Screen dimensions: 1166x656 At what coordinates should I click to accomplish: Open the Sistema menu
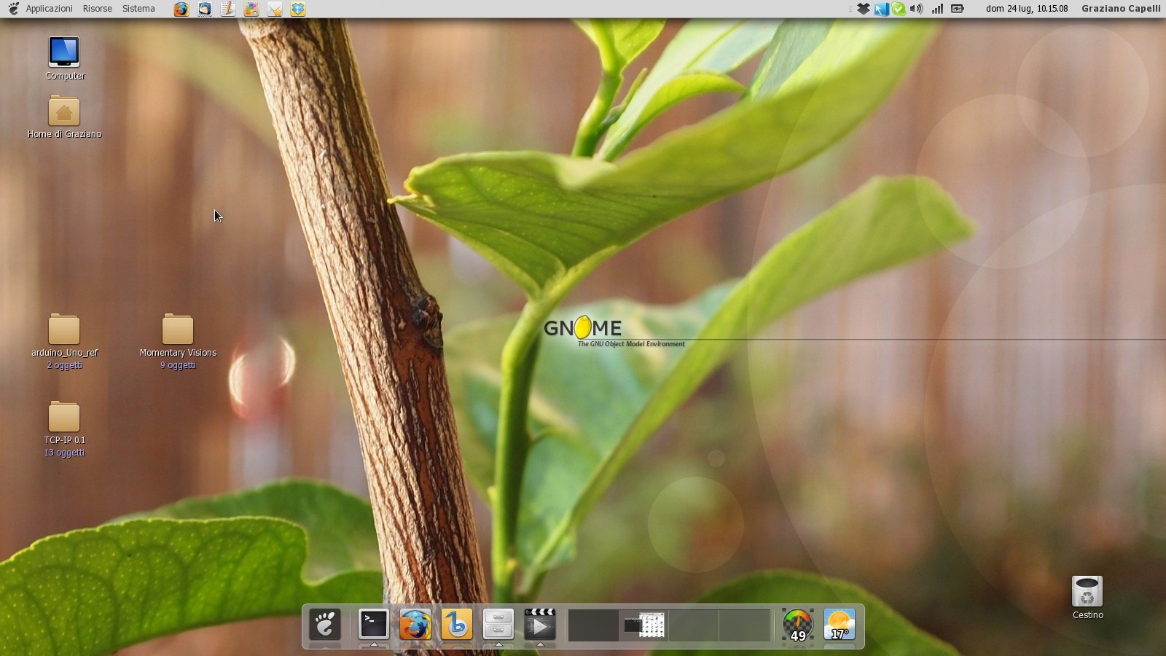point(138,9)
